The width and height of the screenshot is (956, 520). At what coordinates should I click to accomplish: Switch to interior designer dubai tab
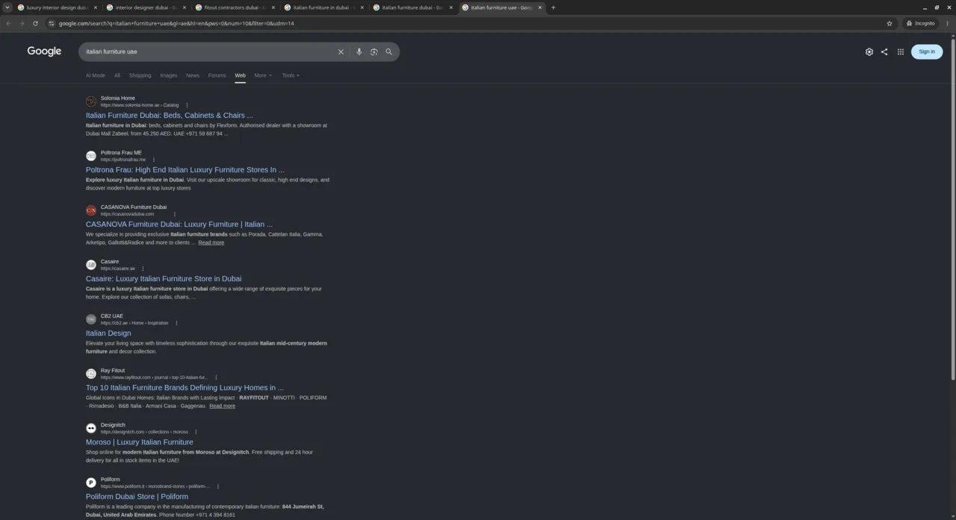(146, 7)
